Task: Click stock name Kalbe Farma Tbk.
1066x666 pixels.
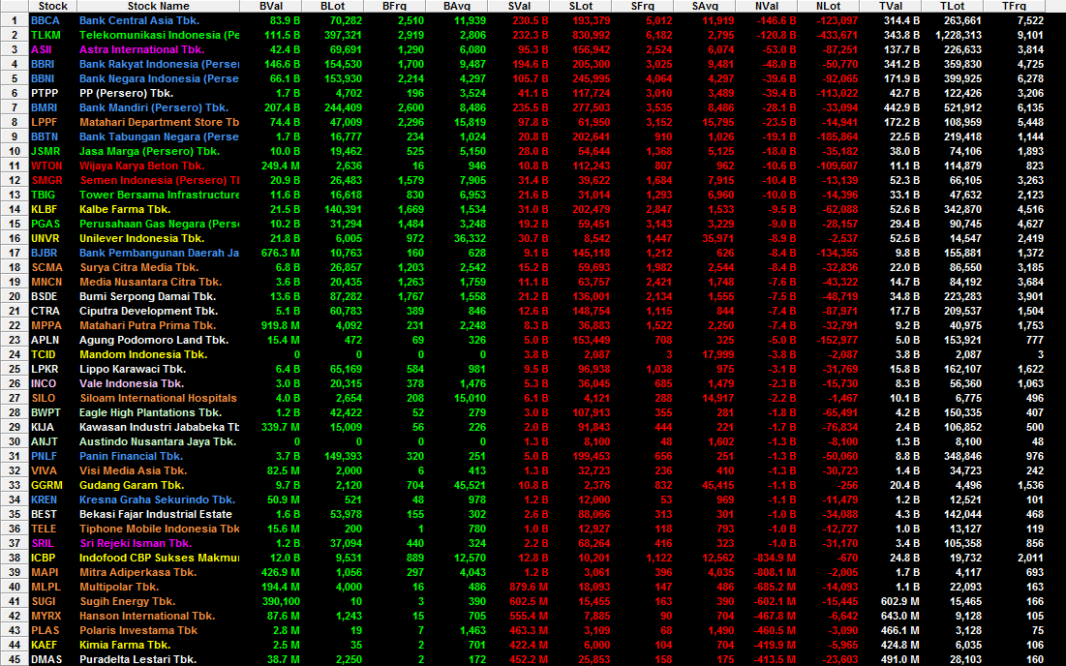Action: coord(125,209)
